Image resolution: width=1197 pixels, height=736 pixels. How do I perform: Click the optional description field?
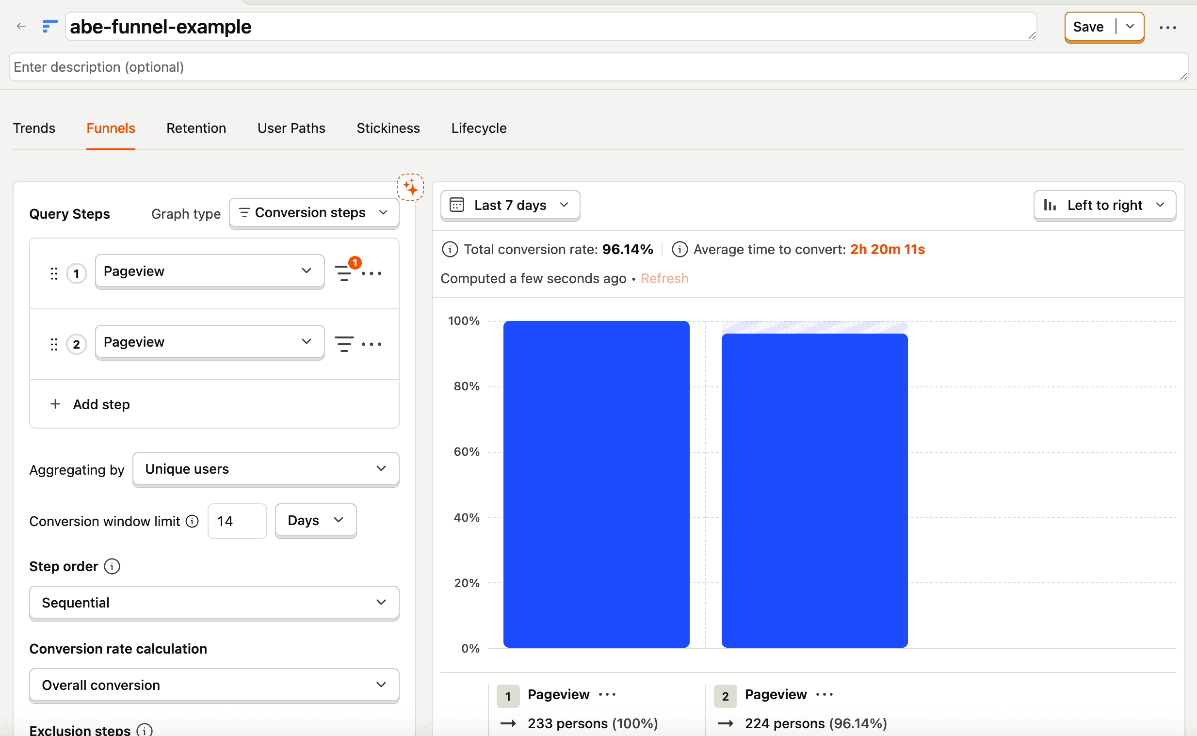[x=194, y=67]
